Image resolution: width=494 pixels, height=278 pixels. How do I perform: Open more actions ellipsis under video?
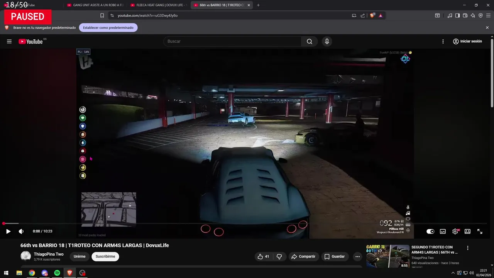357,256
